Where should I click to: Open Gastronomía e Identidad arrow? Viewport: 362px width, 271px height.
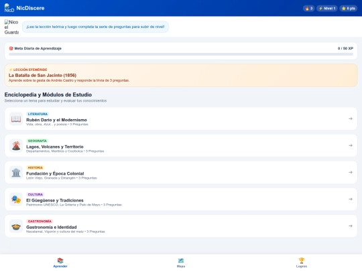coord(351,226)
